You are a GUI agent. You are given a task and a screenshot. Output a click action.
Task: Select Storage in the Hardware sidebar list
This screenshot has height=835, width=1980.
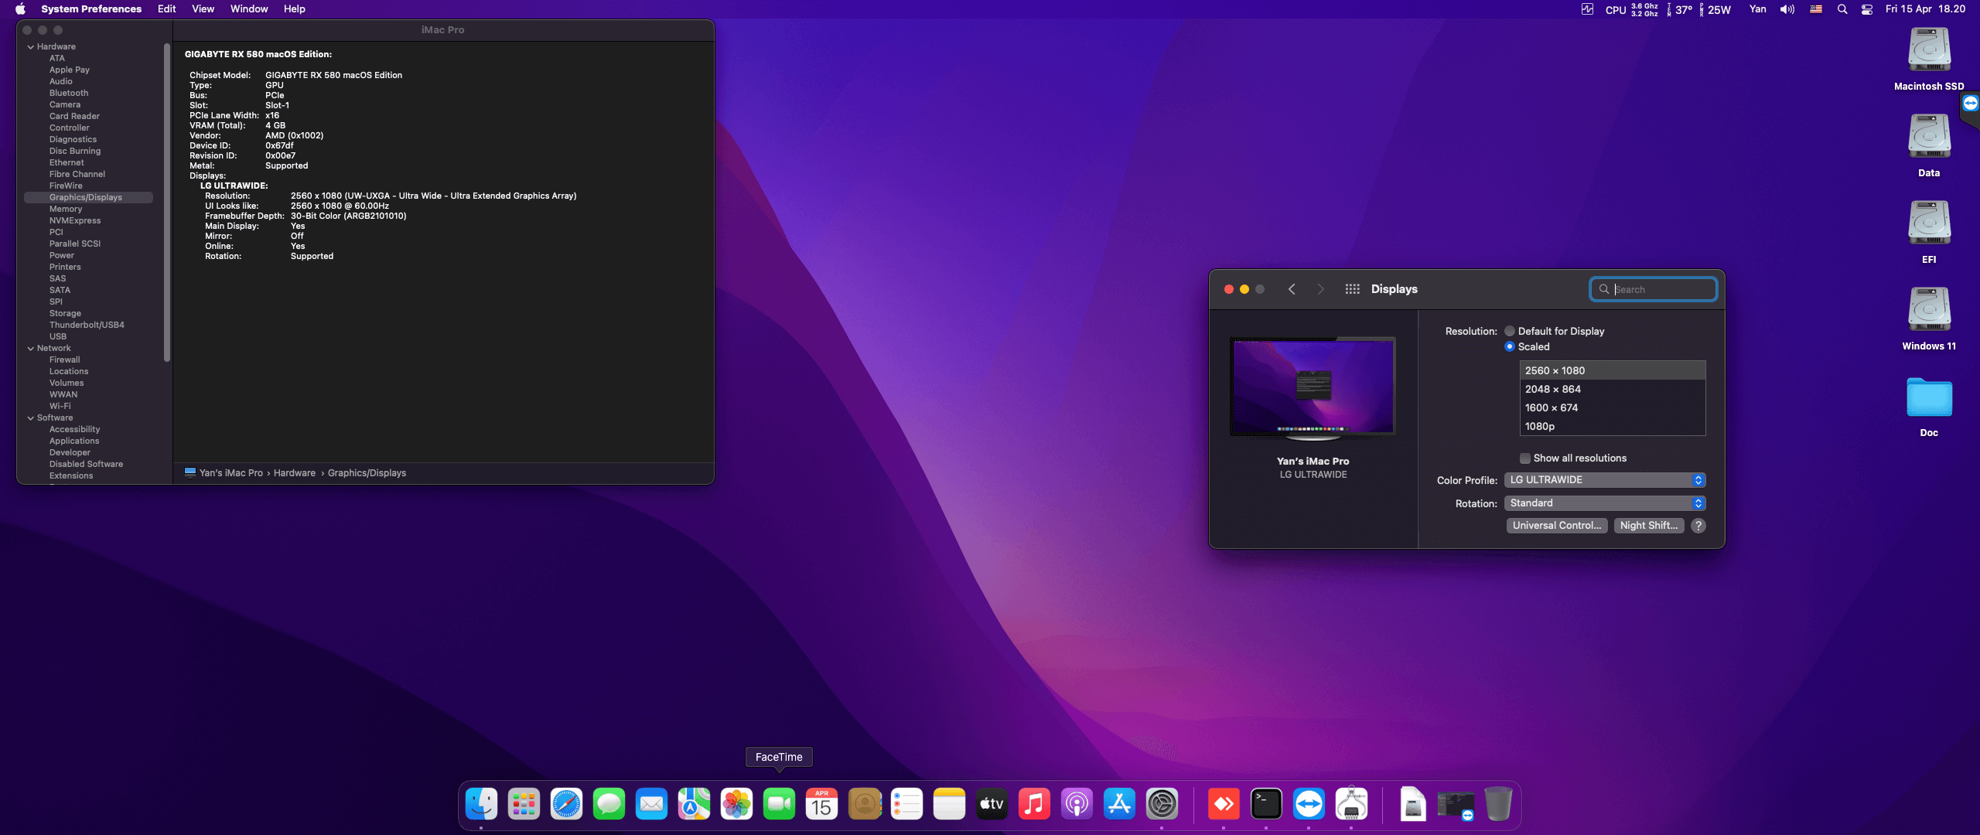(65, 314)
